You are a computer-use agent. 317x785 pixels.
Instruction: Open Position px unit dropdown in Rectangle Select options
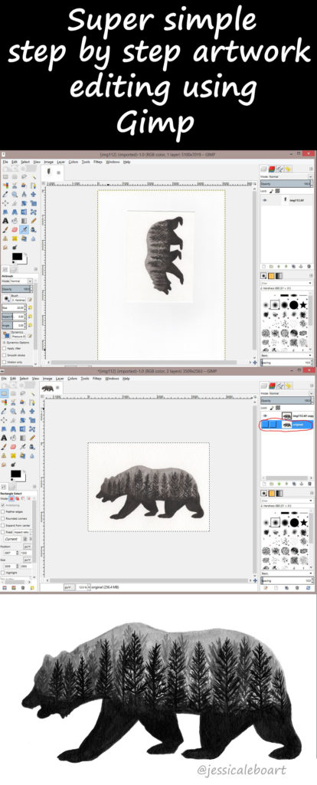click(28, 547)
